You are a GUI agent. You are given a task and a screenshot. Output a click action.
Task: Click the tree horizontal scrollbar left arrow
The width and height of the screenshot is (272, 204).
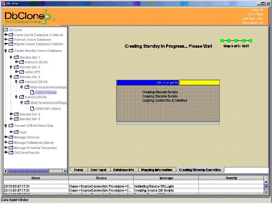pyautogui.click(x=6, y=171)
